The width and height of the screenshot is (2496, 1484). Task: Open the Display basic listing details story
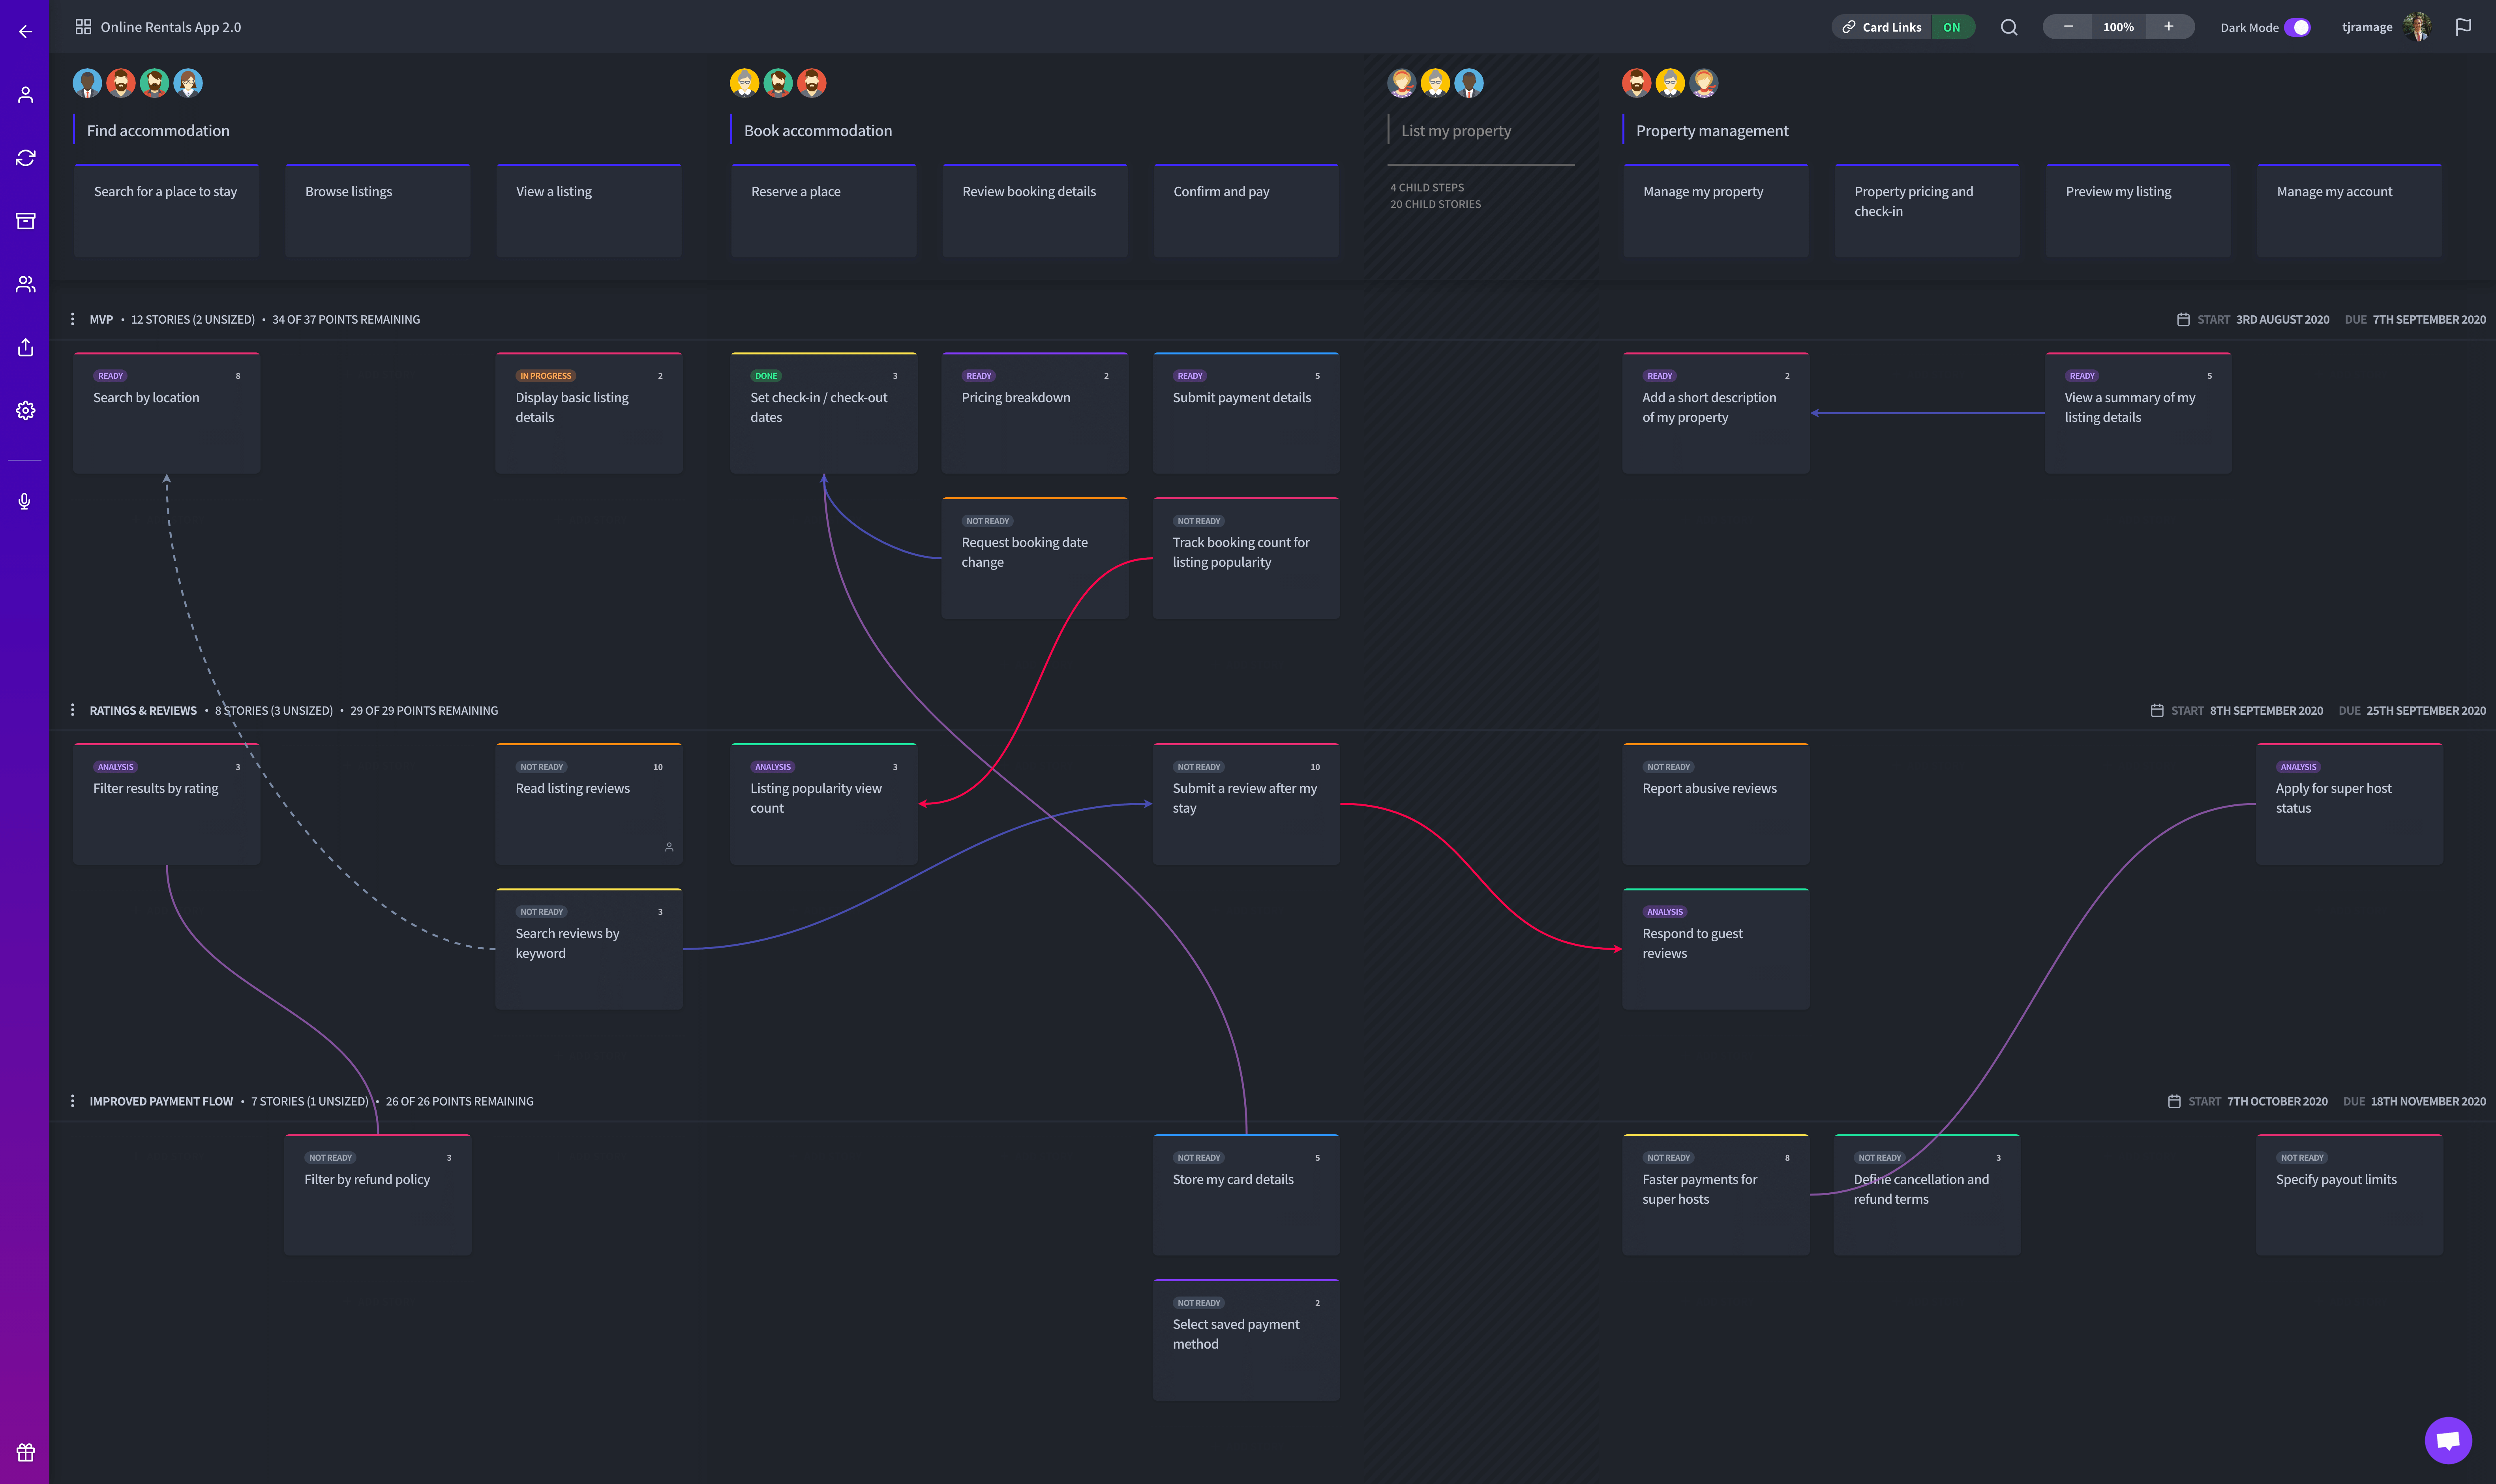tap(588, 412)
